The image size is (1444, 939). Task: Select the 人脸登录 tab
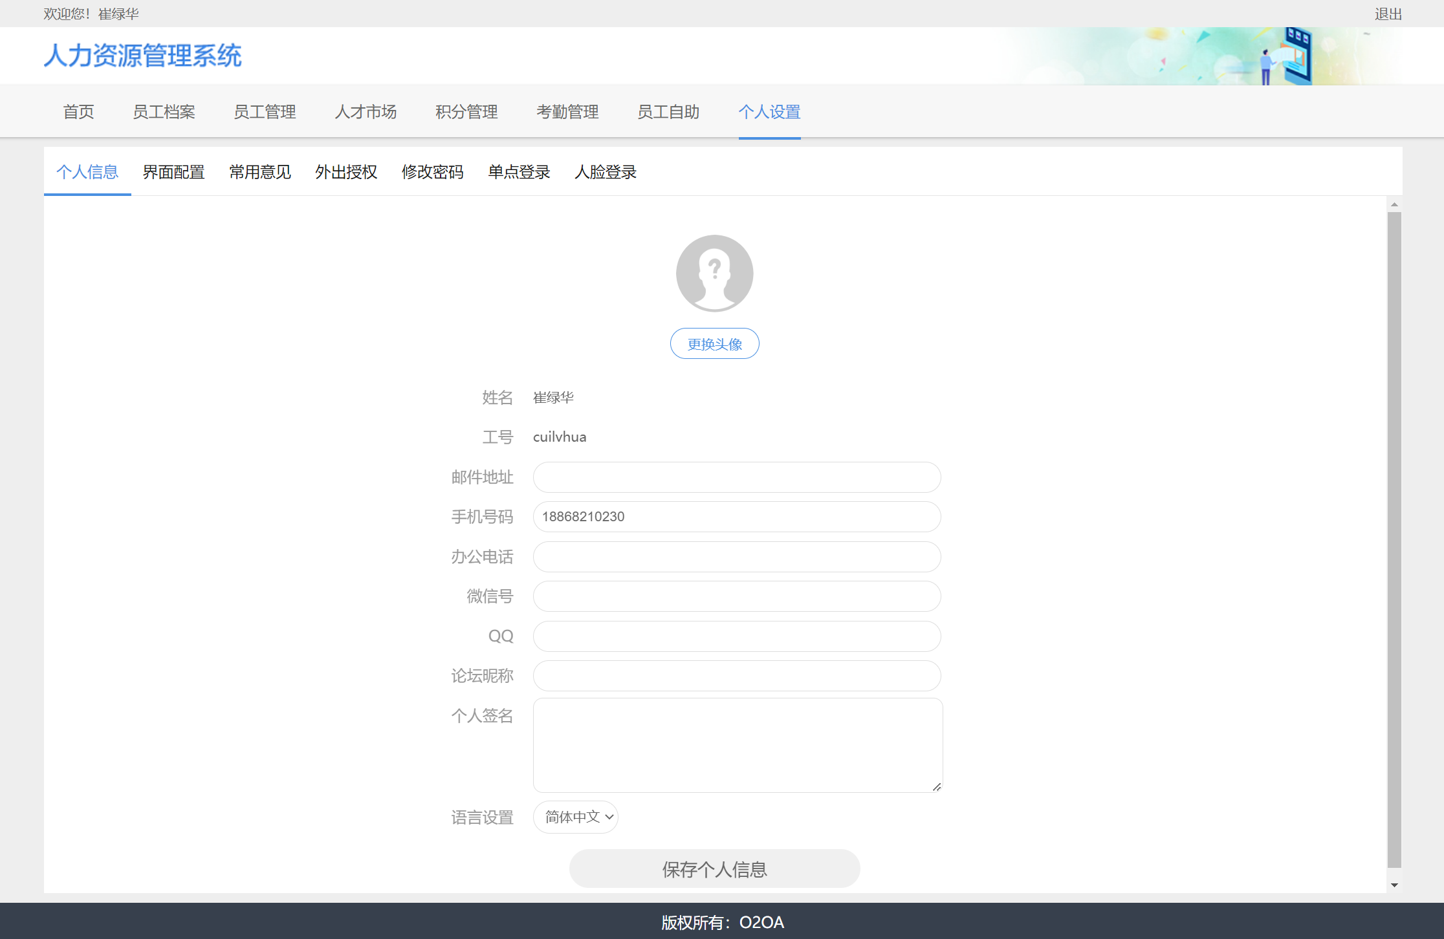point(606,172)
